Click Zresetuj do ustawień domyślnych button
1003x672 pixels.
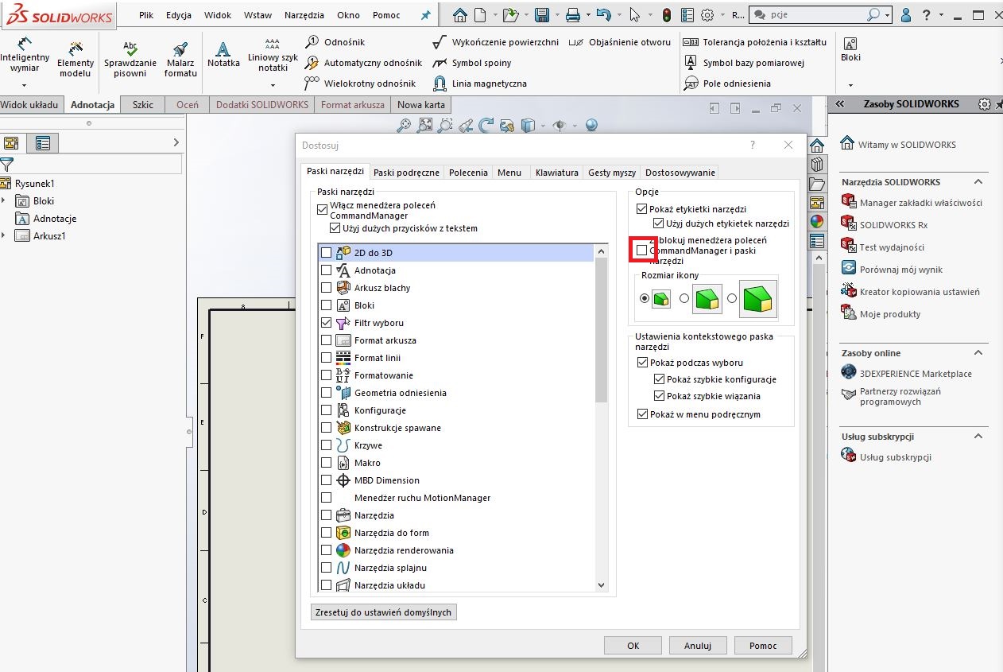coord(383,612)
